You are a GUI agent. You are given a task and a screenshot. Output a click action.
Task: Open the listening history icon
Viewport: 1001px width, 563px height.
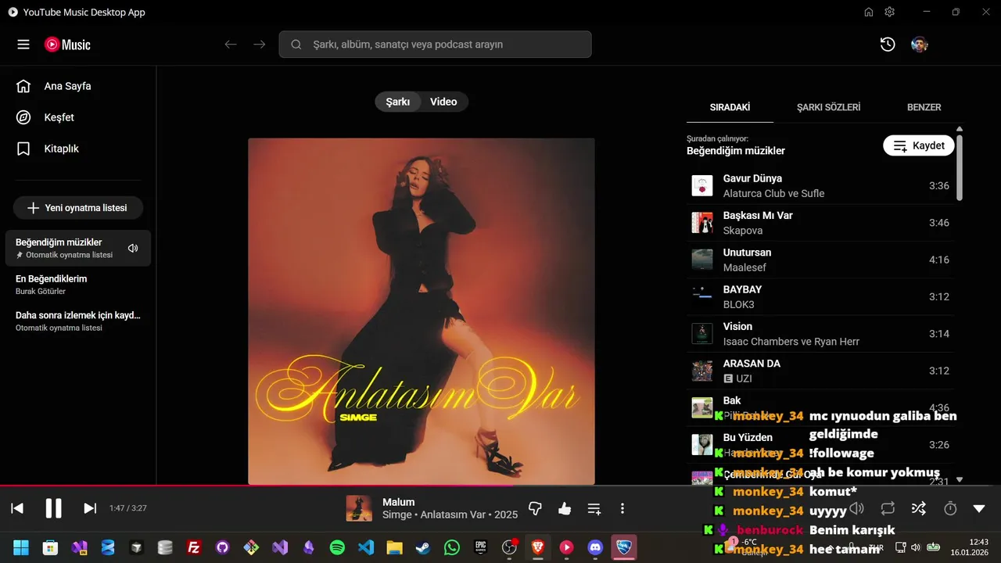coord(888,45)
